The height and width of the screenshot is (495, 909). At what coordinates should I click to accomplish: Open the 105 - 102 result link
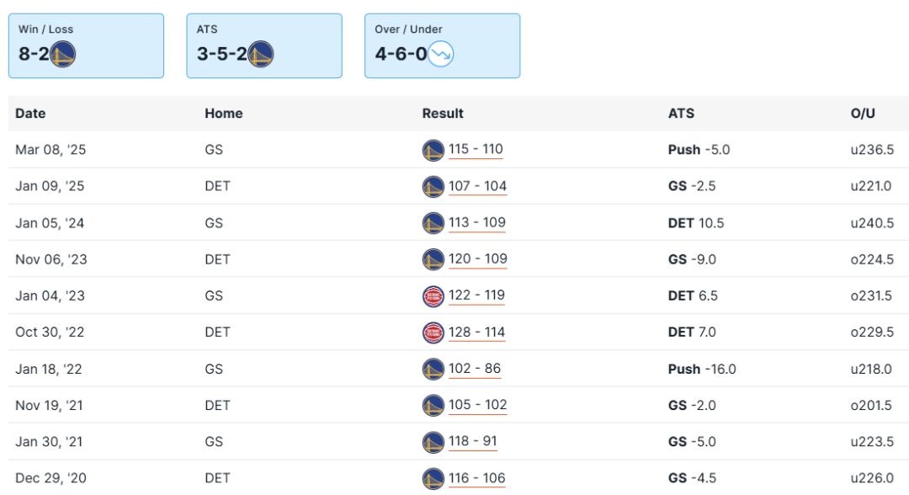coord(477,405)
